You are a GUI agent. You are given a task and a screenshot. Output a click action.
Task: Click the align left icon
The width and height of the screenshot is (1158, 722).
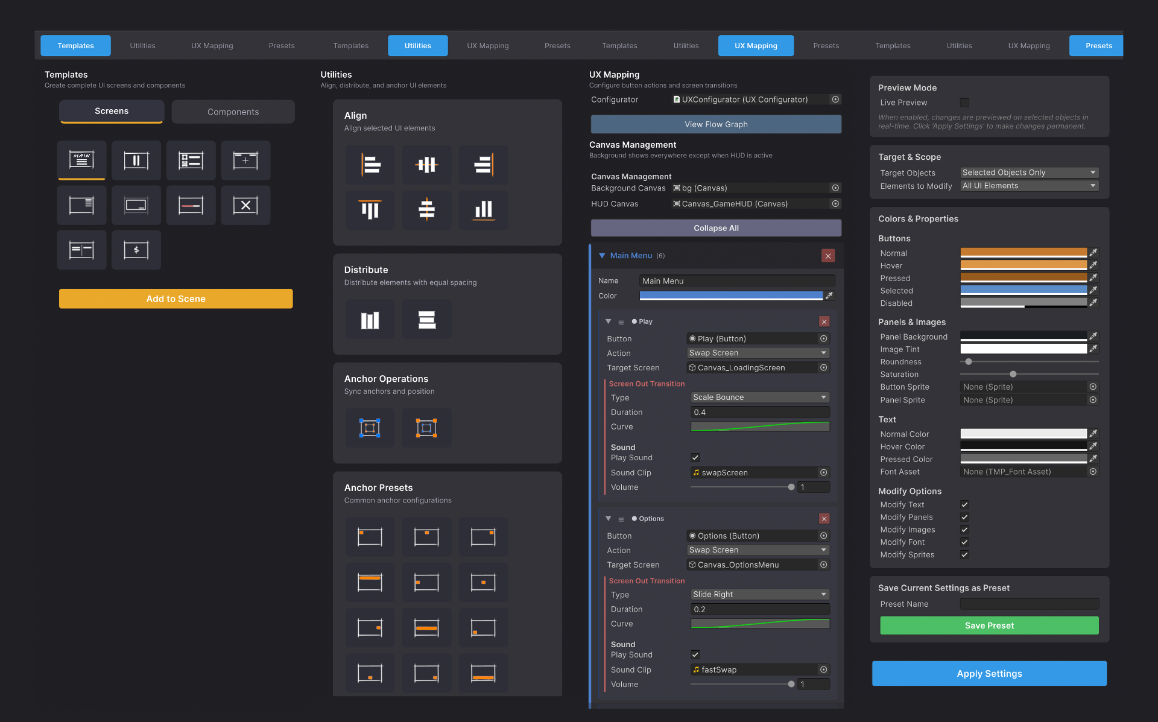370,164
